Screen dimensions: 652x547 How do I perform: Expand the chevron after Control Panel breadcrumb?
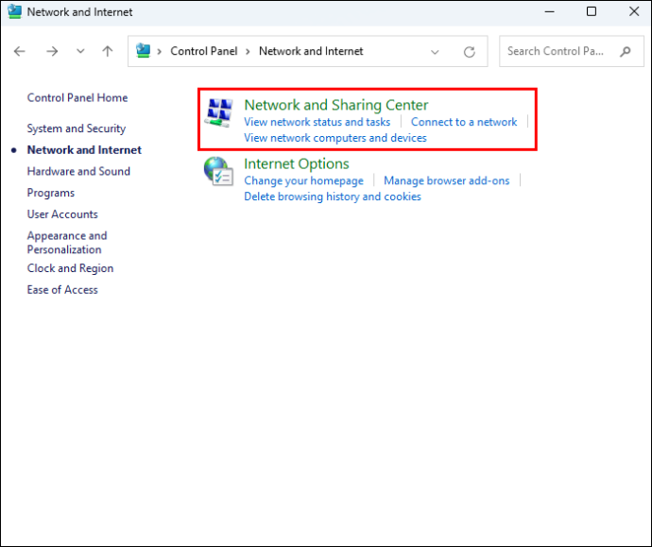point(248,52)
